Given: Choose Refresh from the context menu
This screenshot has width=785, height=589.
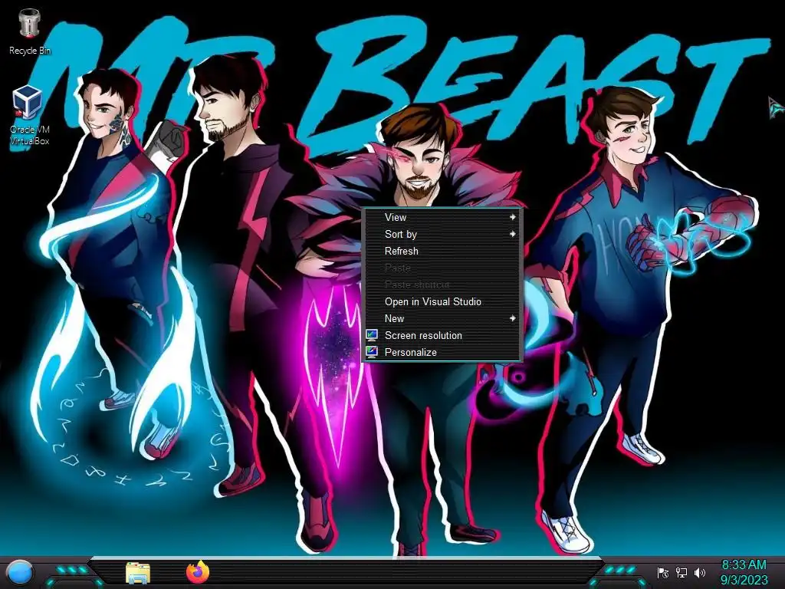Looking at the screenshot, I should pos(442,251).
